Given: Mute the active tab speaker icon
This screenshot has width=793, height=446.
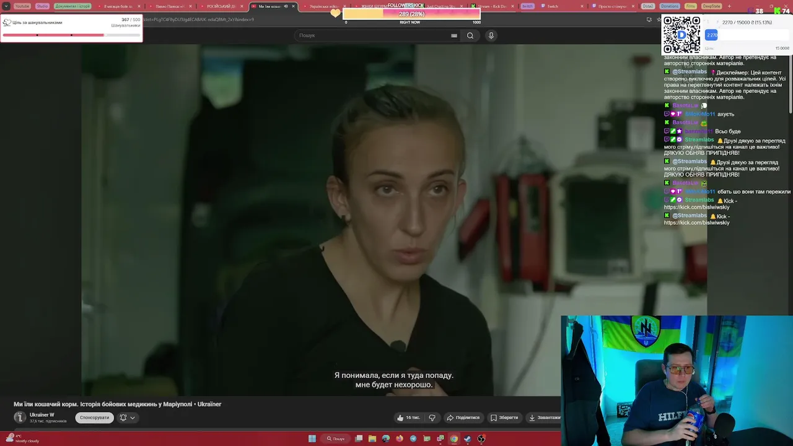Looking at the screenshot, I should point(286,6).
